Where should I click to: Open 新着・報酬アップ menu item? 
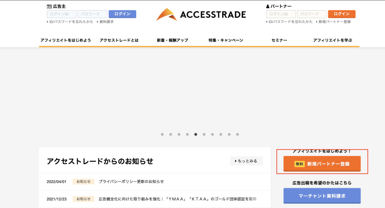pyautogui.click(x=172, y=40)
